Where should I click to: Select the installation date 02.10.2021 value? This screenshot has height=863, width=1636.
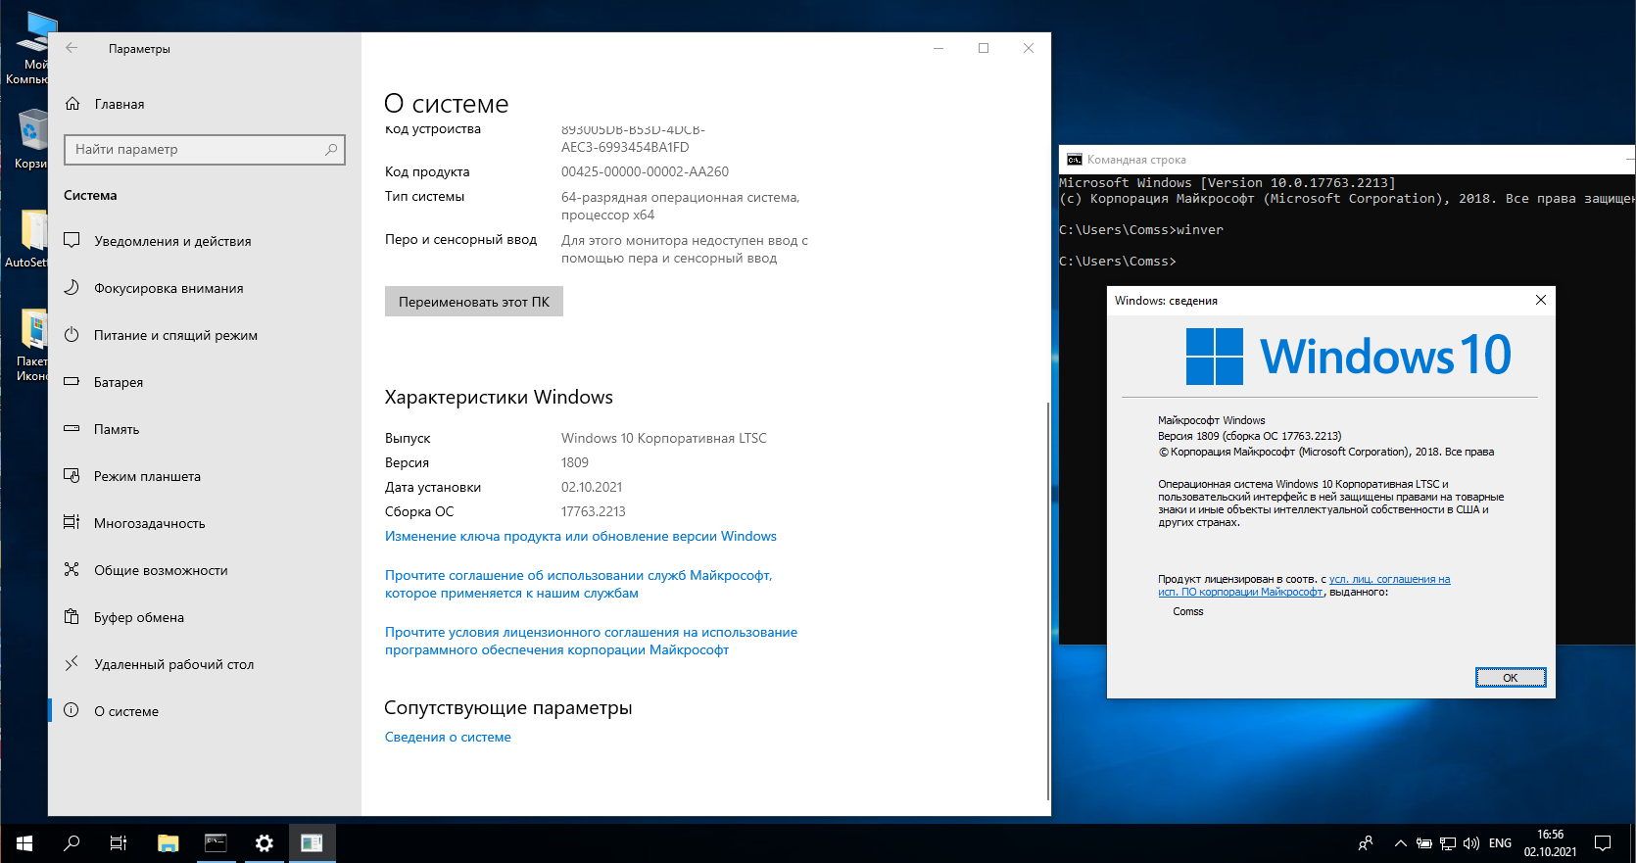592,487
